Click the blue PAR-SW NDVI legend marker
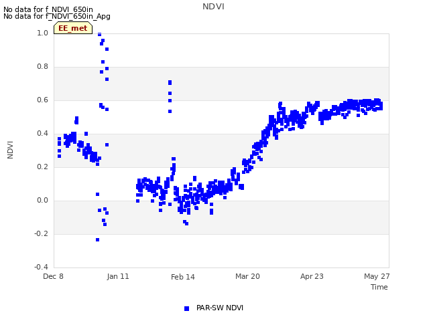Viewport: 429px width, 321px height. (x=186, y=308)
